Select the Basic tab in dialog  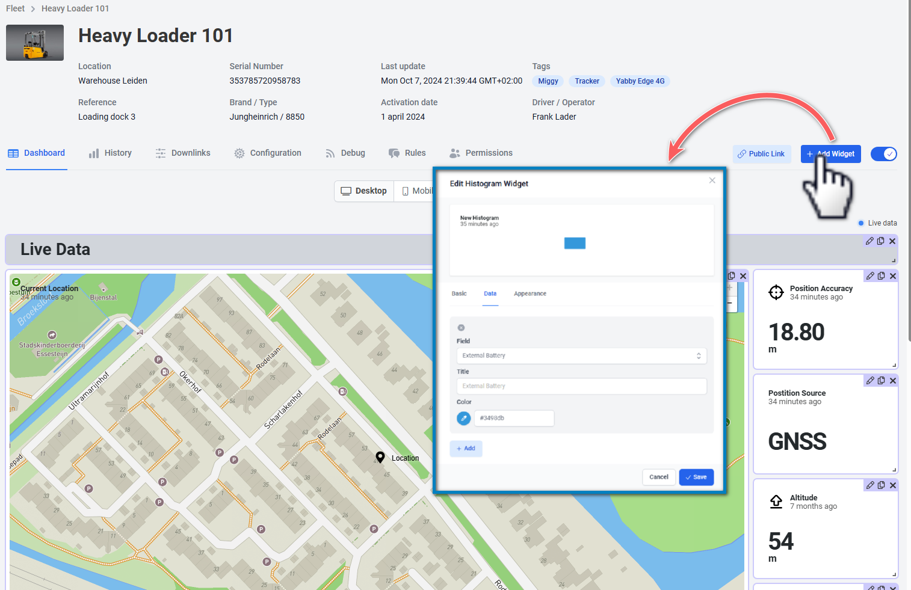(x=459, y=293)
